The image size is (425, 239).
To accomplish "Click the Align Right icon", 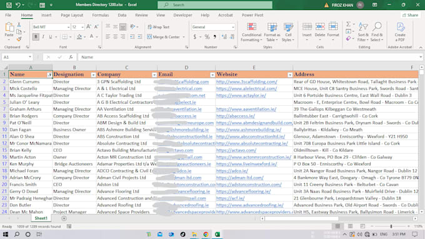I will pos(123,37).
